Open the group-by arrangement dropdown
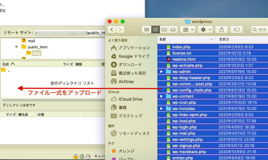The height and width of the screenshot is (160, 268). tap(188, 29)
